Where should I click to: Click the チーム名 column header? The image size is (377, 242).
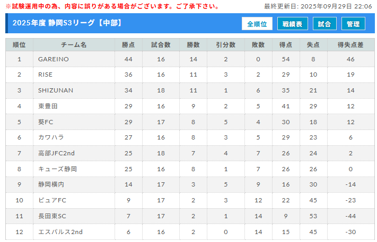click(x=74, y=45)
